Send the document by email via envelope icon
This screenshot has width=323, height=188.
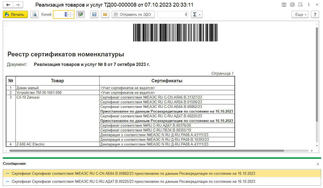pos(105,15)
